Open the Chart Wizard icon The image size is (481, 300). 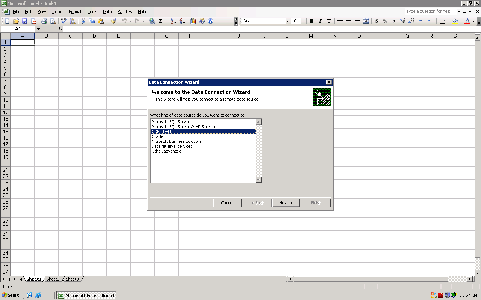[x=193, y=21]
